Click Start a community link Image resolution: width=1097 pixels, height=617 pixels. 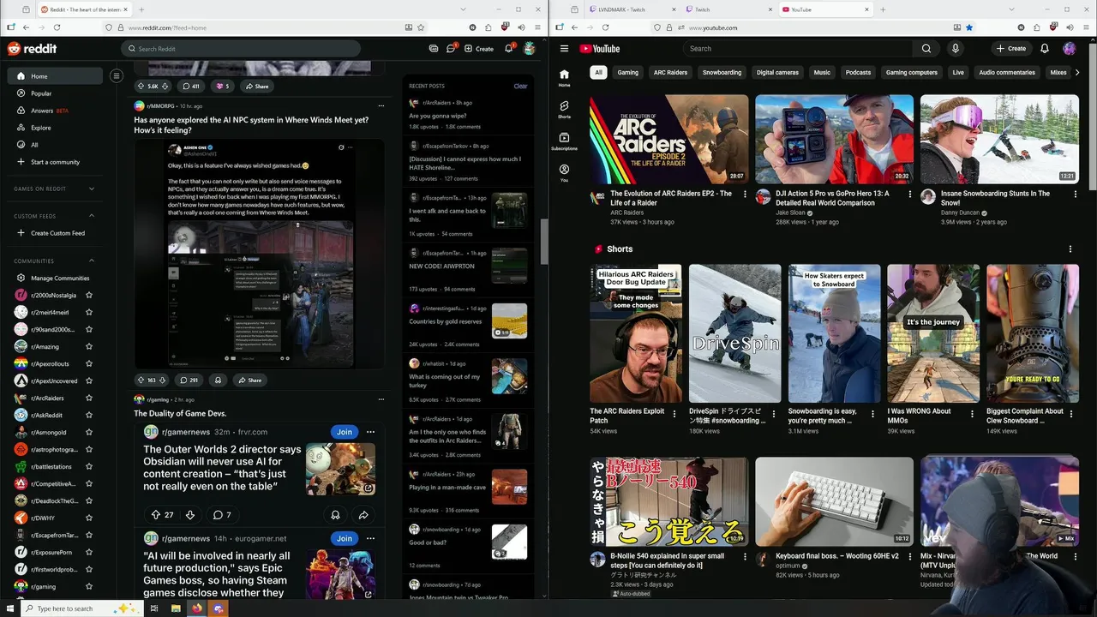[x=55, y=162]
